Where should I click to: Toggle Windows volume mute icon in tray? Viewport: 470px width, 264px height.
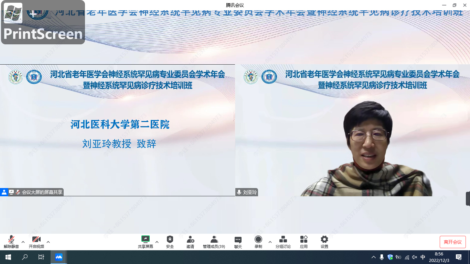pos(415,257)
